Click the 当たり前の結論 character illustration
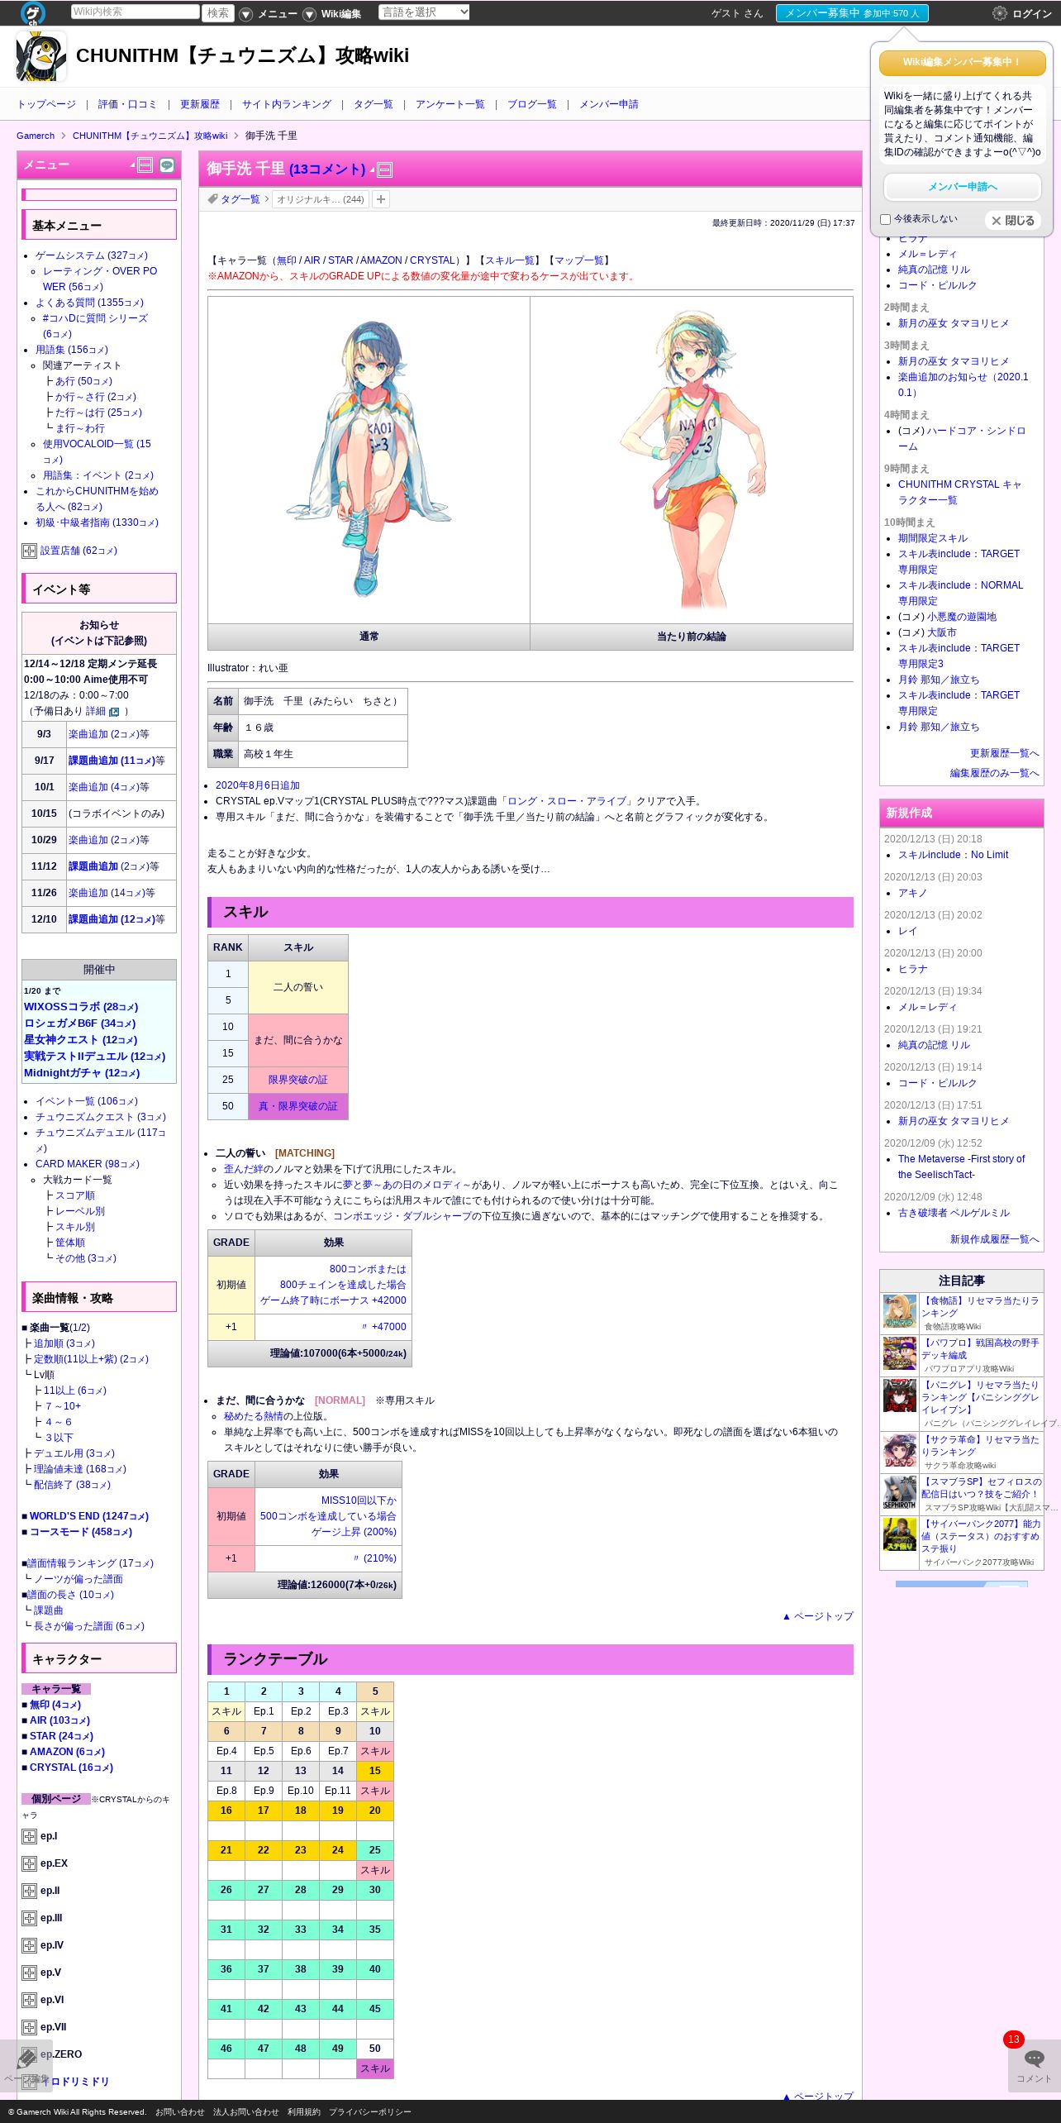Image resolution: width=1061 pixels, height=2123 pixels. click(x=692, y=460)
